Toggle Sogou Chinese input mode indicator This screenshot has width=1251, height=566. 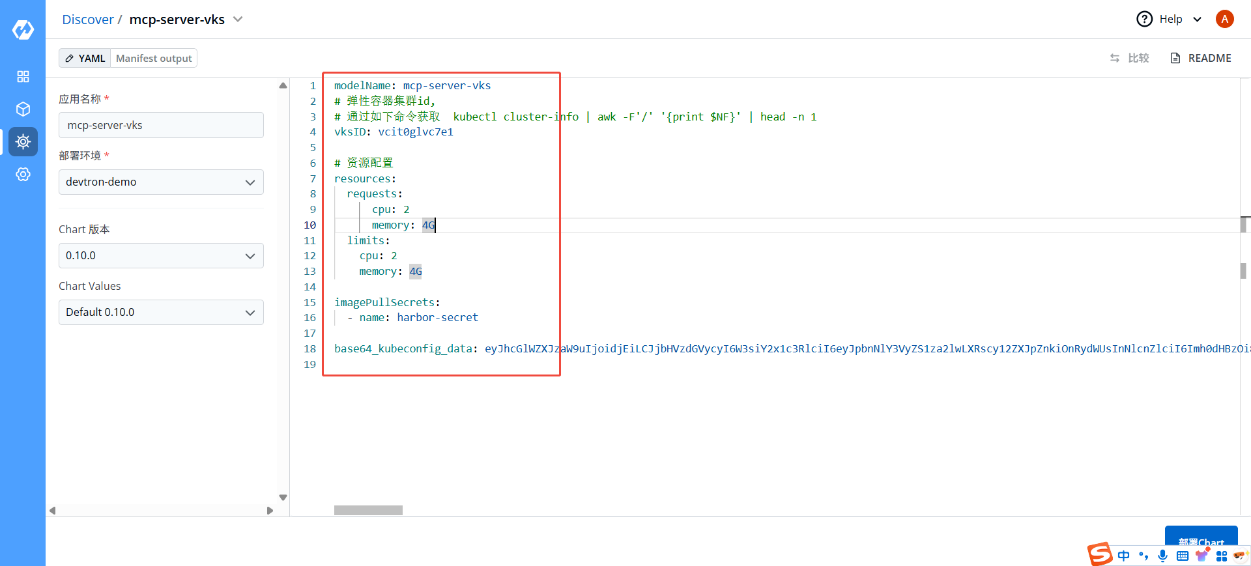click(1124, 556)
